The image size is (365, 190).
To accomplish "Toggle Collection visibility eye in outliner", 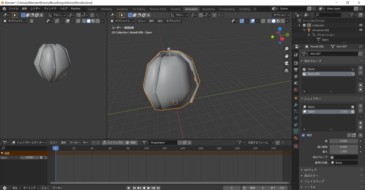I will click(361, 25).
